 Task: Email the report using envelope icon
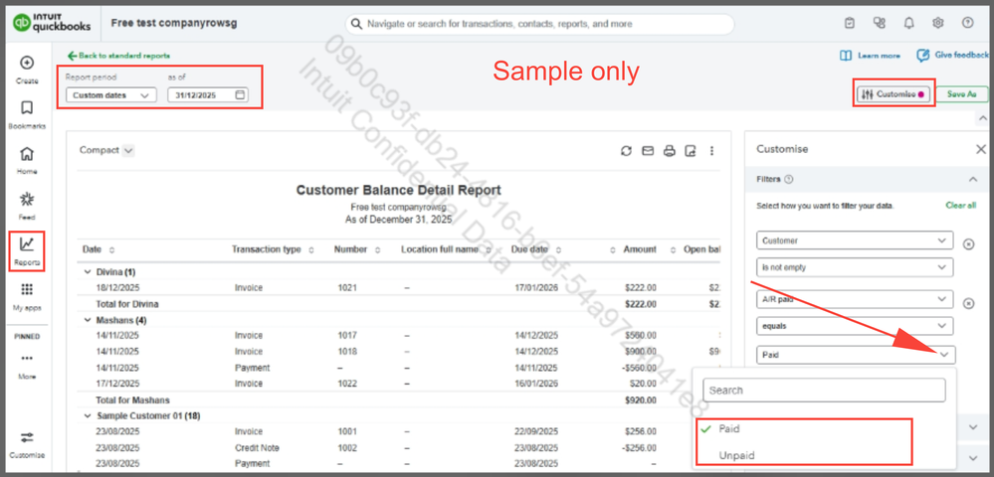click(x=647, y=151)
